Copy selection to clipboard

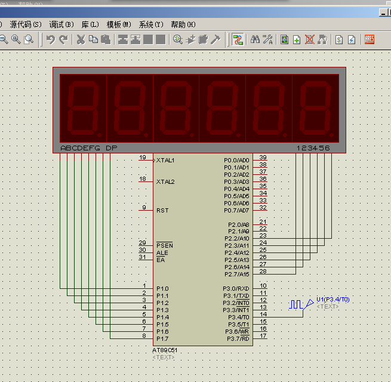coord(94,39)
